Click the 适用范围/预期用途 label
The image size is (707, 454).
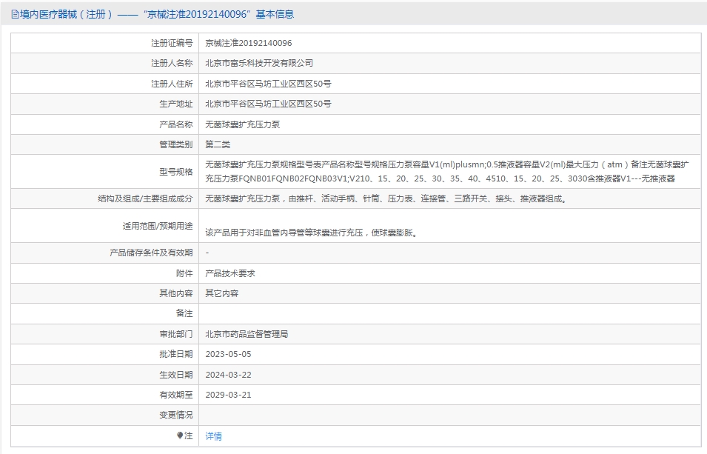[158, 226]
